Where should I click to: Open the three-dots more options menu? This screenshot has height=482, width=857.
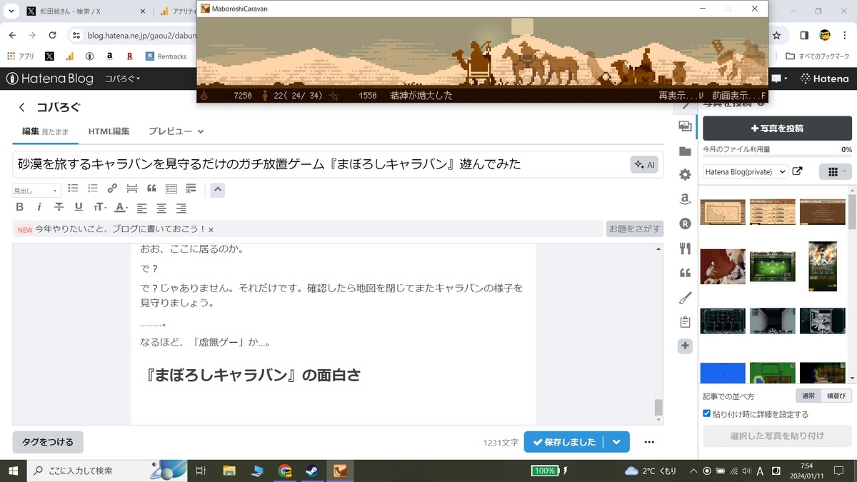(649, 442)
